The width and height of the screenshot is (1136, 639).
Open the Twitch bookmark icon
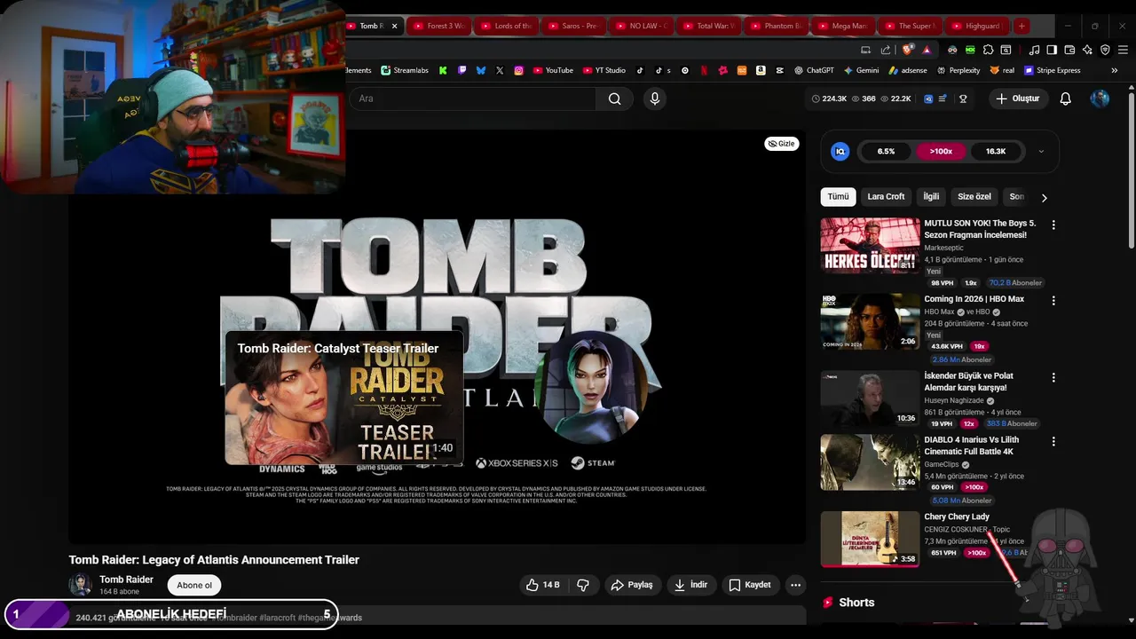[461, 70]
